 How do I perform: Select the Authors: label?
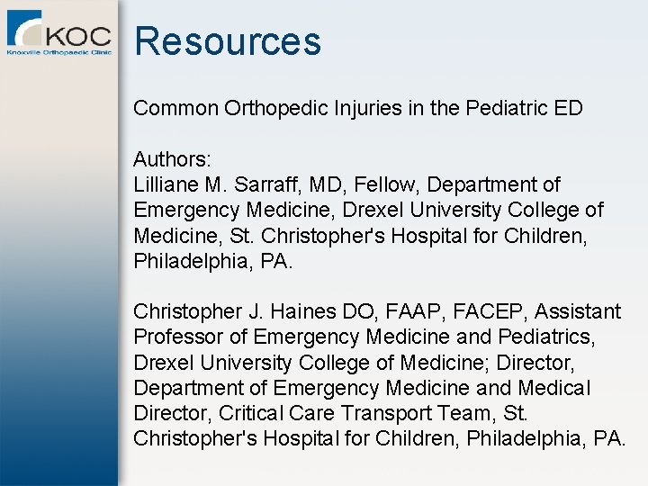(x=173, y=159)
